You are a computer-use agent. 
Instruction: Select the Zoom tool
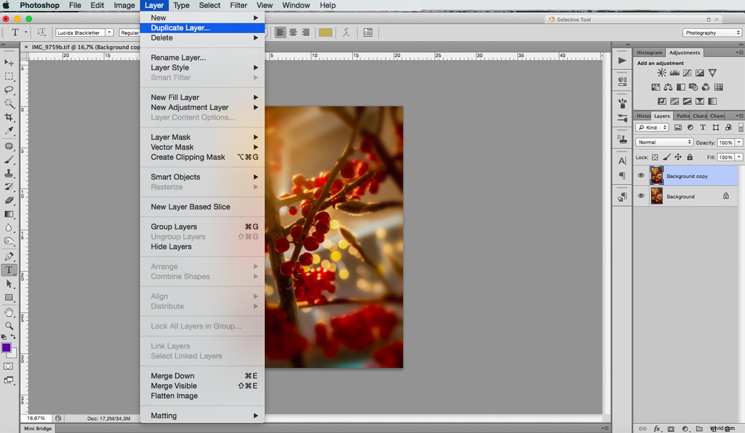9,326
